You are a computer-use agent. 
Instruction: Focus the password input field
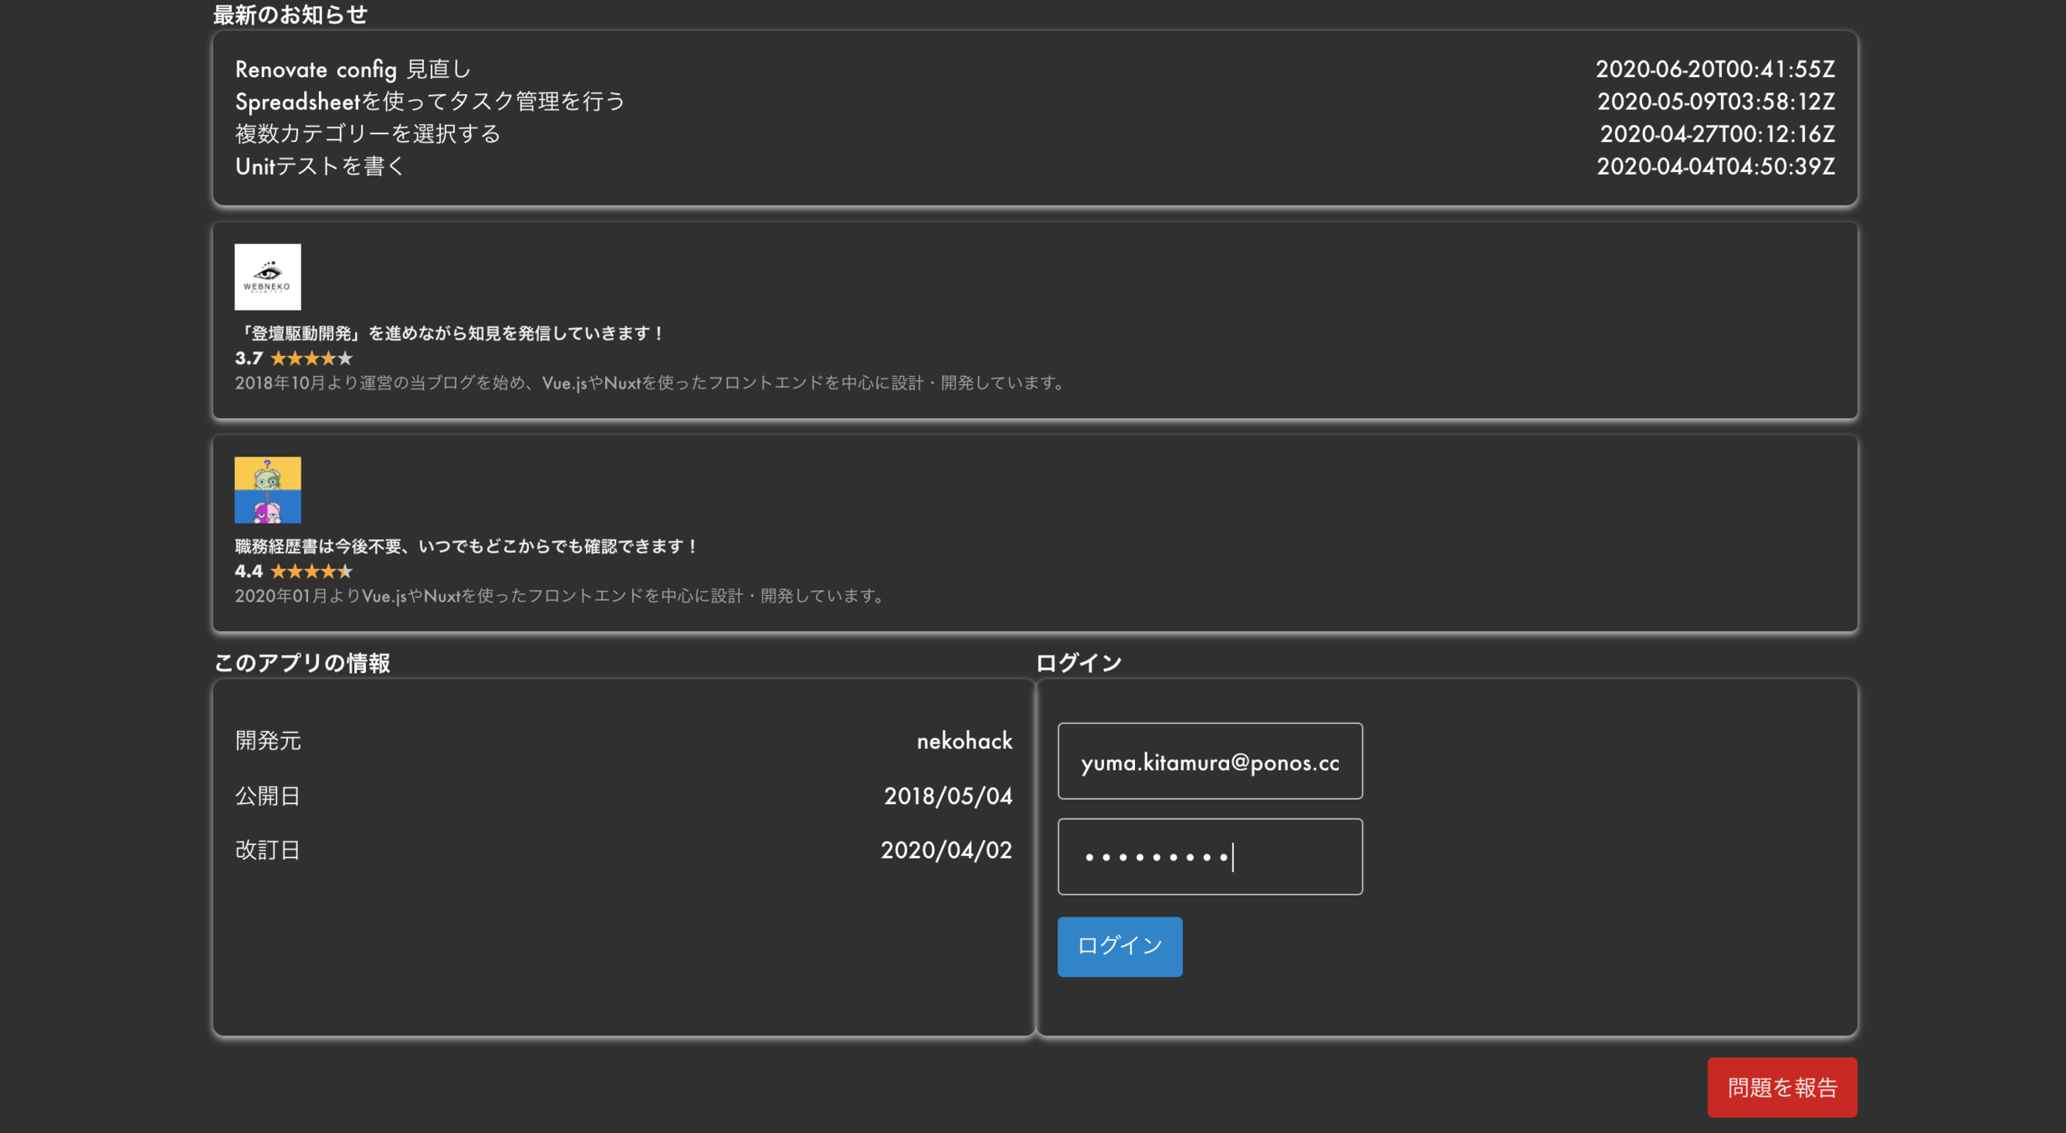1209,857
